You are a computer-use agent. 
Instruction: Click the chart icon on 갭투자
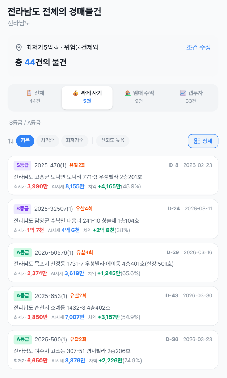(x=183, y=93)
